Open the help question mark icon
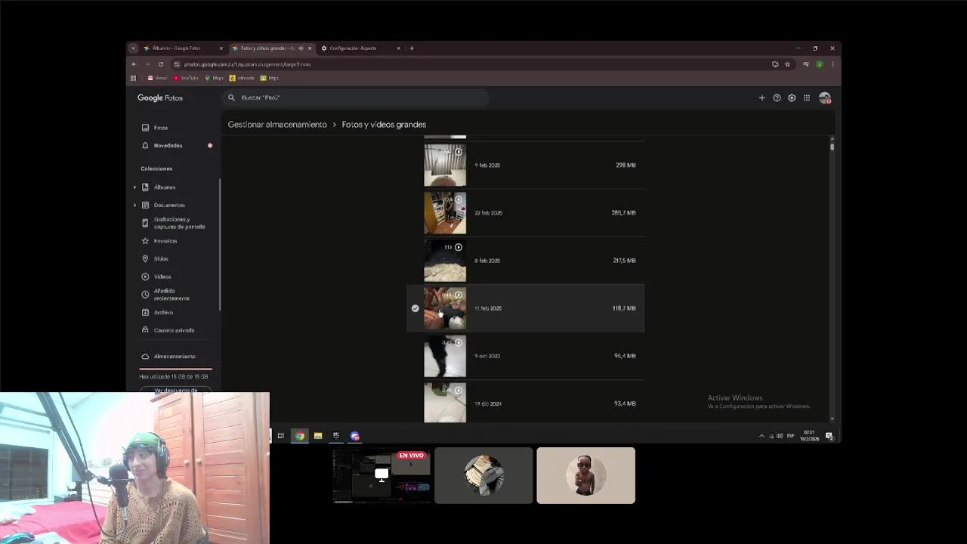967x544 pixels. click(777, 98)
